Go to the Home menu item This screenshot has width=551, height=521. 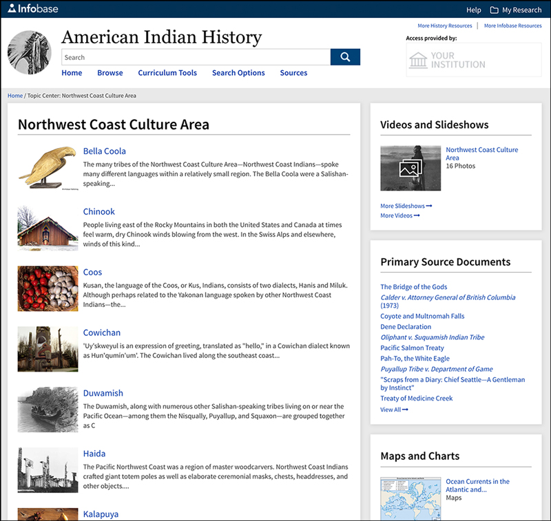72,73
